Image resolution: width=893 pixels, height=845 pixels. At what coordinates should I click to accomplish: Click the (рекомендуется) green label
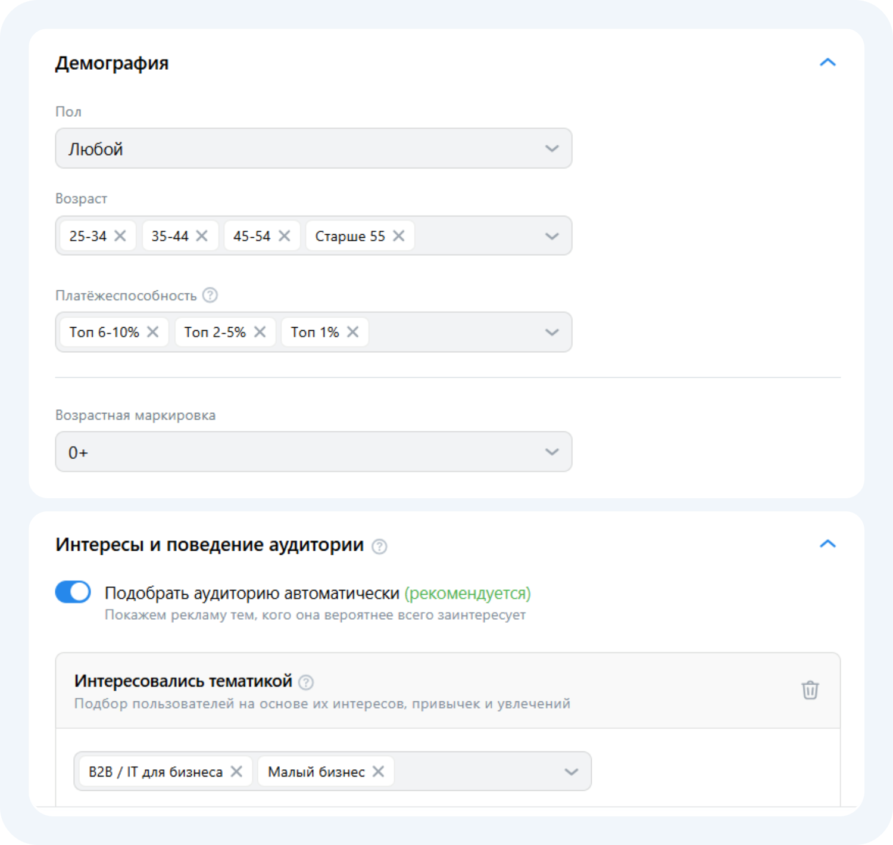click(x=467, y=594)
